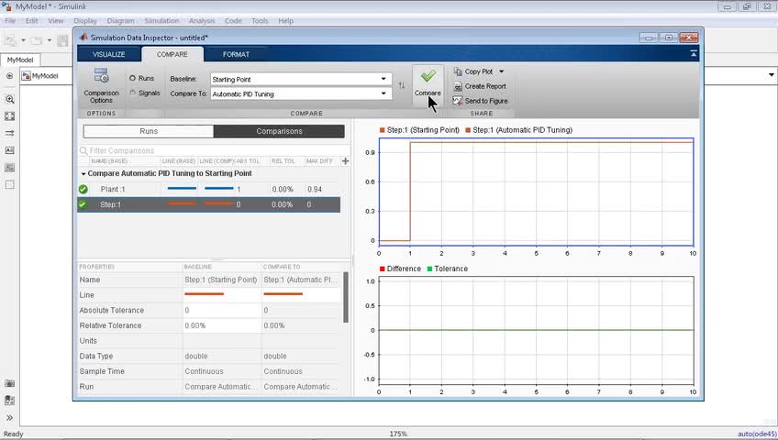
Task: Open Comparison Options
Action: coord(101,85)
